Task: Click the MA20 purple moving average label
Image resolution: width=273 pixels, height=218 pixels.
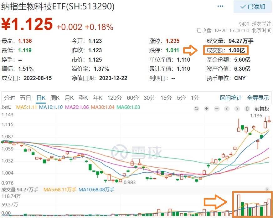Action: coord(77,107)
